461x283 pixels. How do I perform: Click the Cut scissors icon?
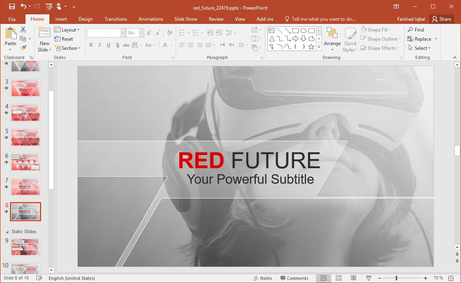click(x=23, y=29)
